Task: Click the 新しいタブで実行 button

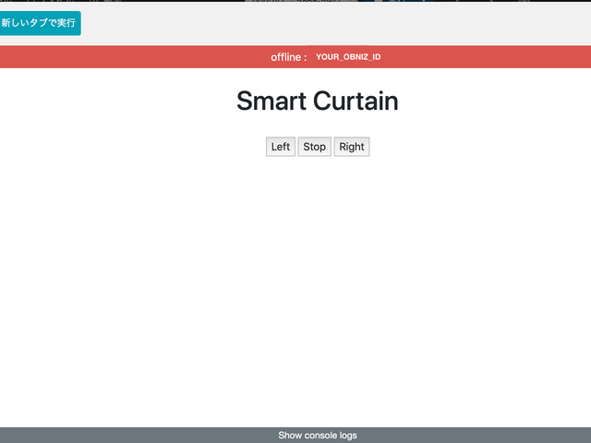Action: pos(39,23)
